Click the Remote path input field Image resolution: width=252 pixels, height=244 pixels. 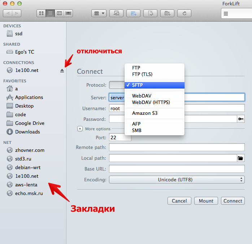[x=177, y=147]
